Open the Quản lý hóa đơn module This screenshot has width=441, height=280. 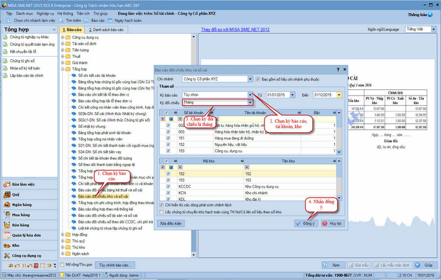[x=30, y=235]
